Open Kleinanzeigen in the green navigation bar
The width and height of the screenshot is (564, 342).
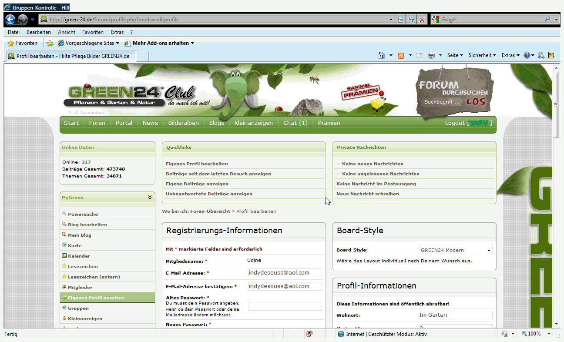[253, 123]
